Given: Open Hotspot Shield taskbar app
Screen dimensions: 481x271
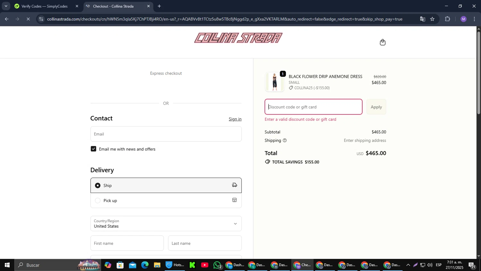Looking at the screenshot, I should click(175, 265).
